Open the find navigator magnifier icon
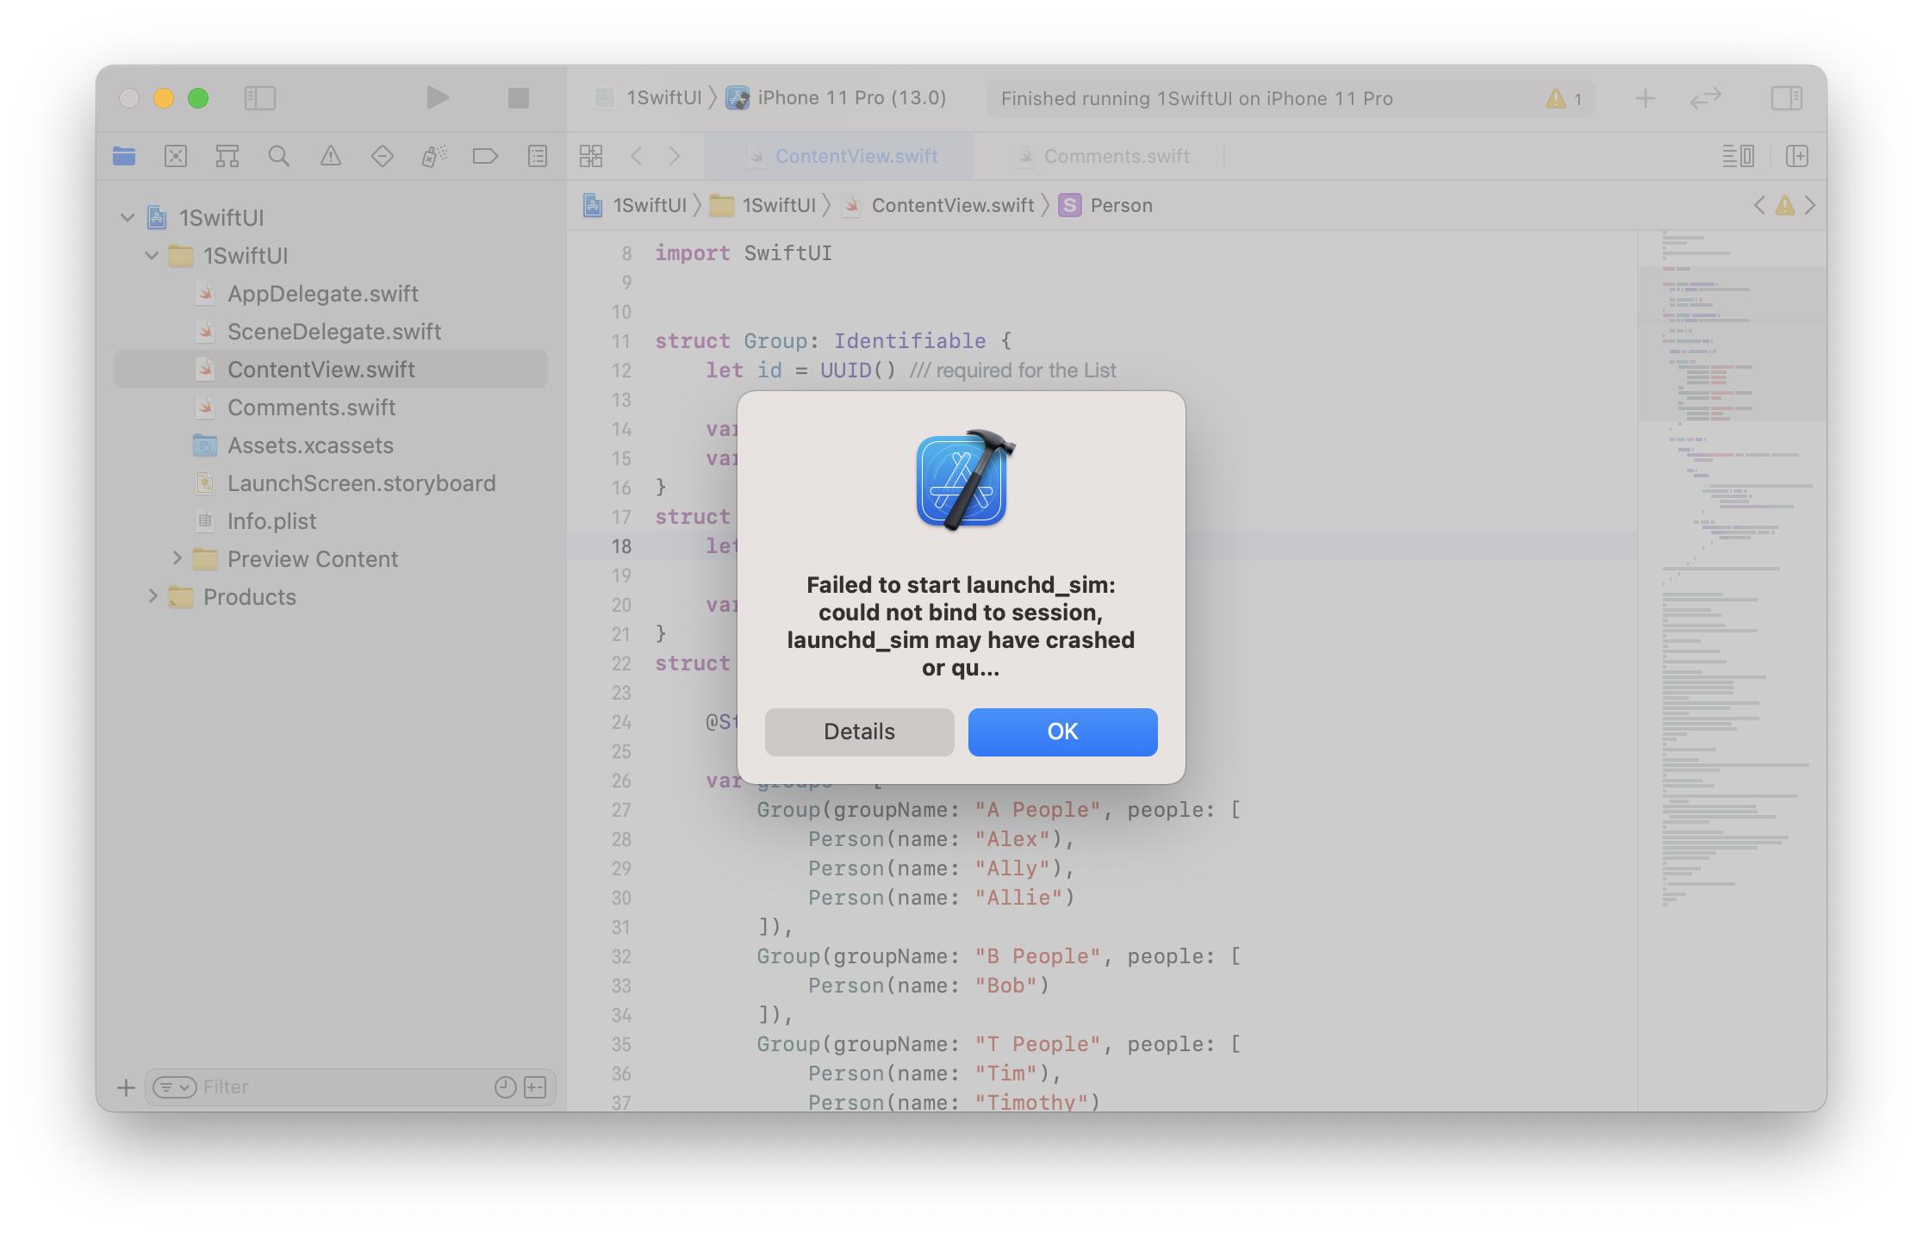The image size is (1923, 1239). click(x=278, y=156)
